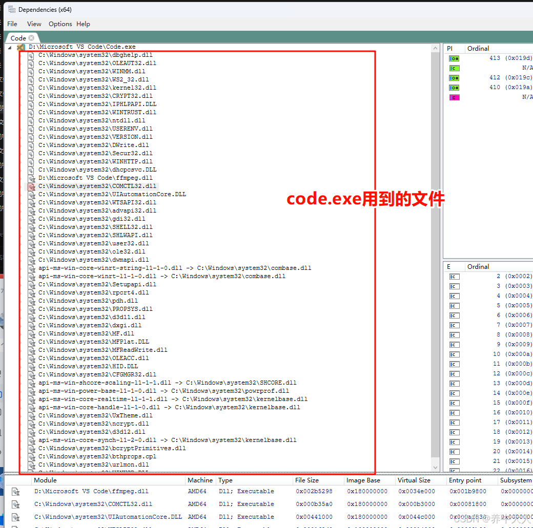Click the d3d11.dll module icon
The height and width of the screenshot is (528, 533).
coord(32,318)
